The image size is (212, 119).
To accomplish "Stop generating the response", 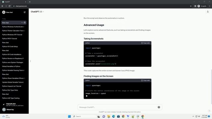I will (x=159, y=107).
